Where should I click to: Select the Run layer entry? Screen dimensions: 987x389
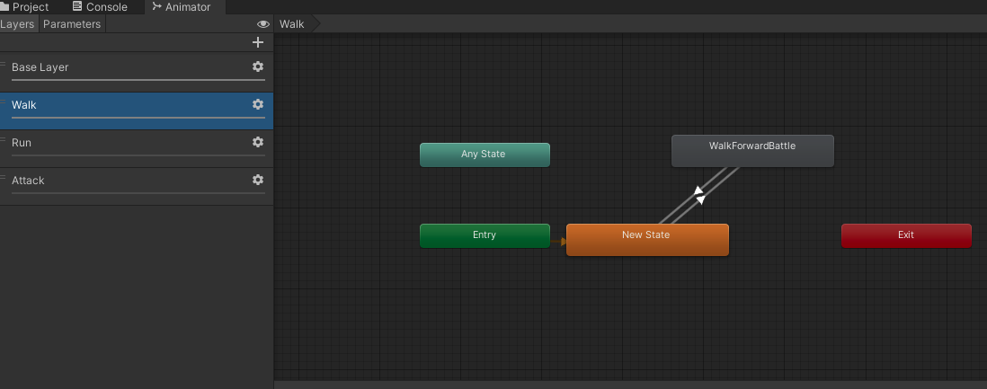pos(137,148)
